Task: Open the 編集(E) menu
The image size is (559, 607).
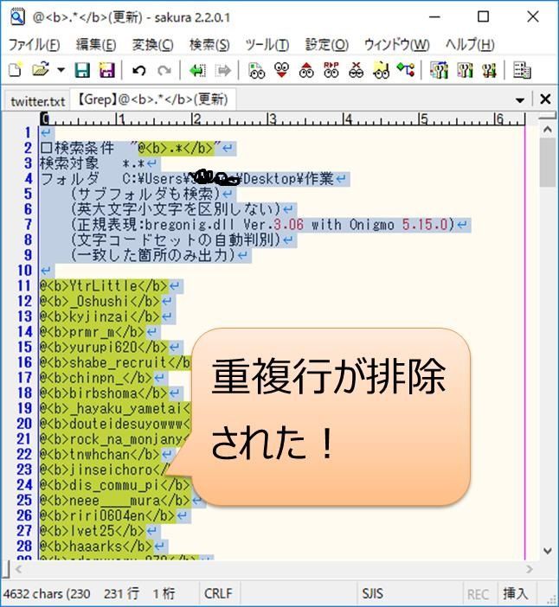Action: point(96,44)
